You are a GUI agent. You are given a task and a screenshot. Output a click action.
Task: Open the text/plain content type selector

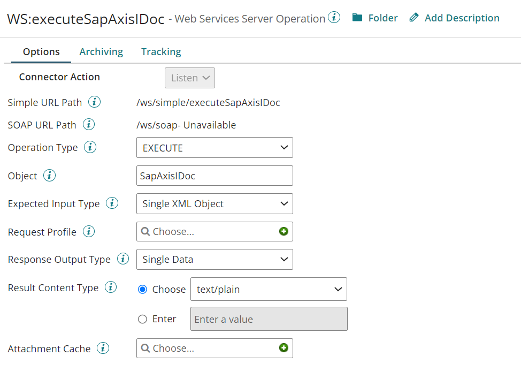click(269, 288)
